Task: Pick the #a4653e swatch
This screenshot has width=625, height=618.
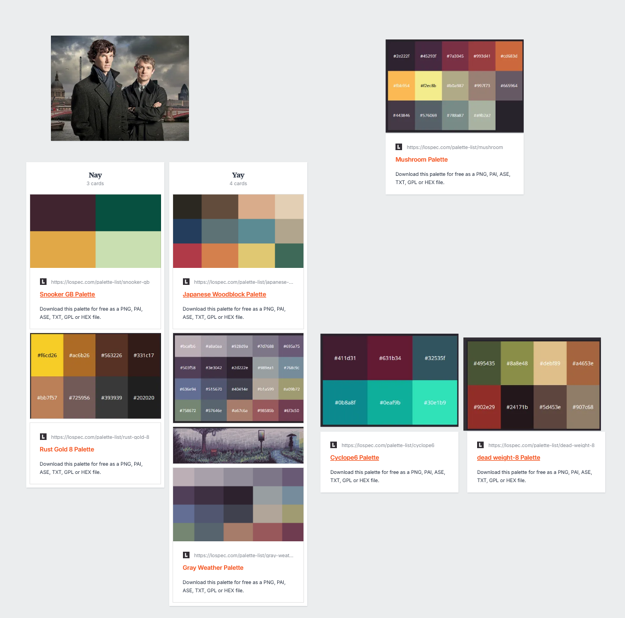Action: (583, 363)
